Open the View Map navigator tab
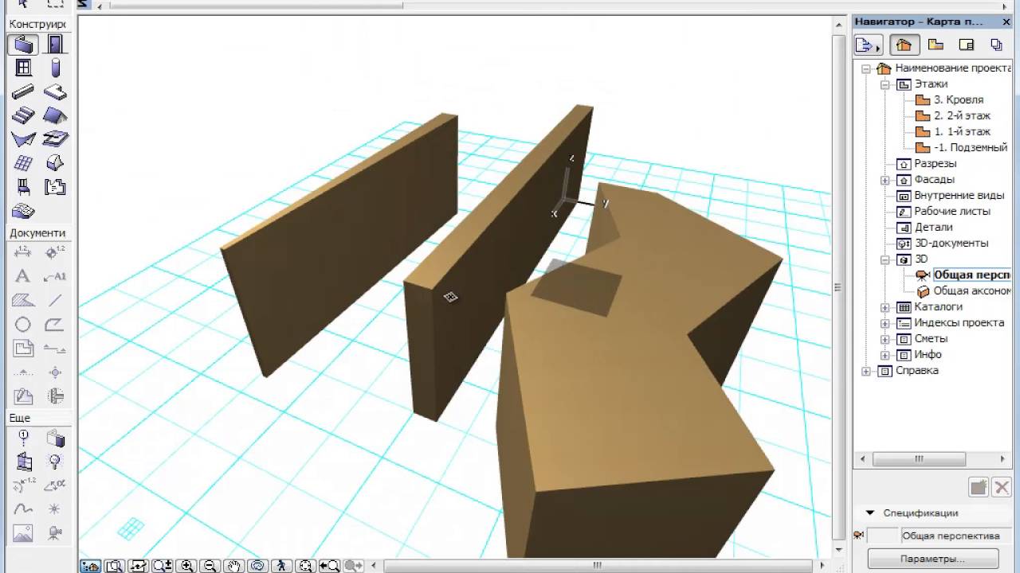 click(936, 45)
